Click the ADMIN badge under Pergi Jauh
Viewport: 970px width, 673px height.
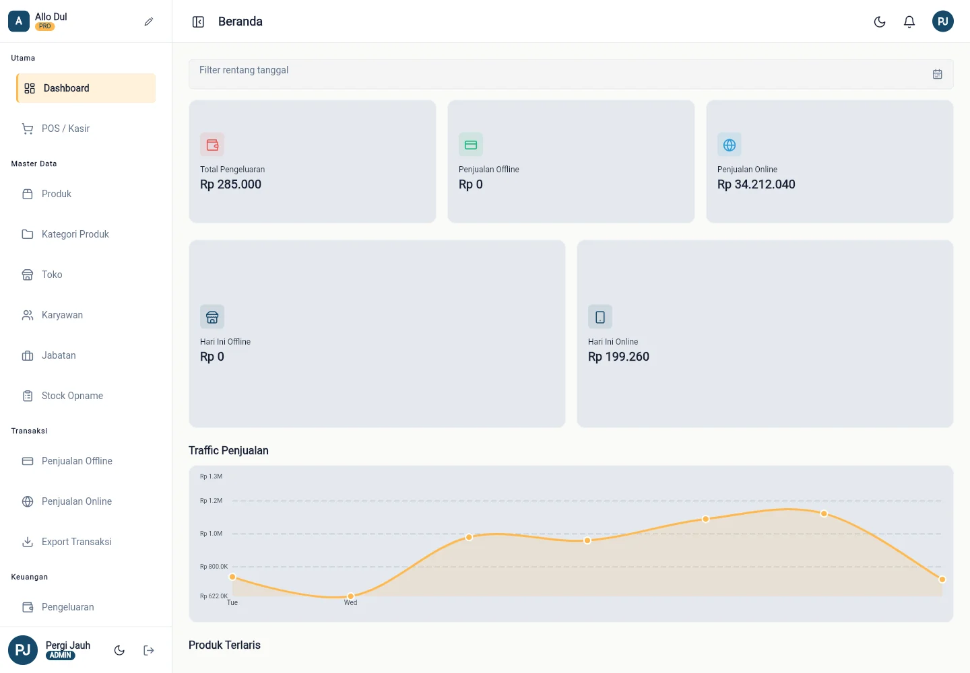(61, 656)
